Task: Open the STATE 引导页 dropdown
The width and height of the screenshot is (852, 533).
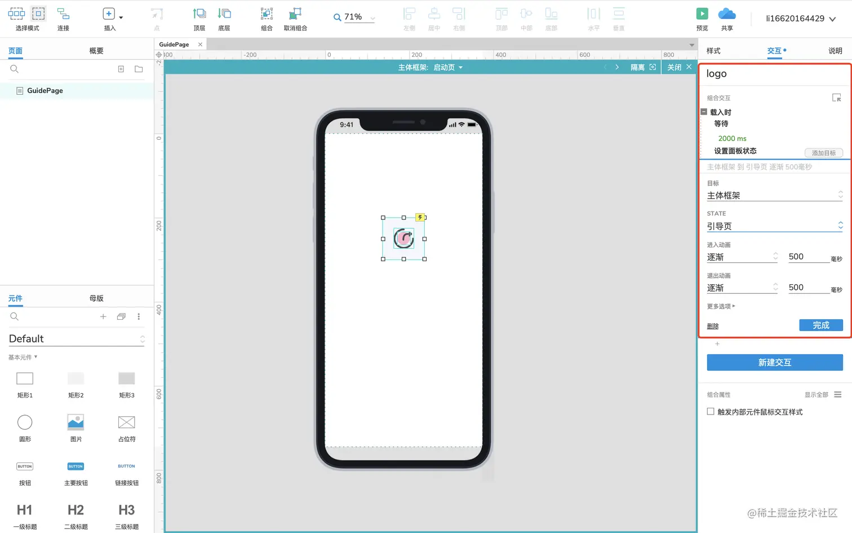Action: tap(775, 226)
